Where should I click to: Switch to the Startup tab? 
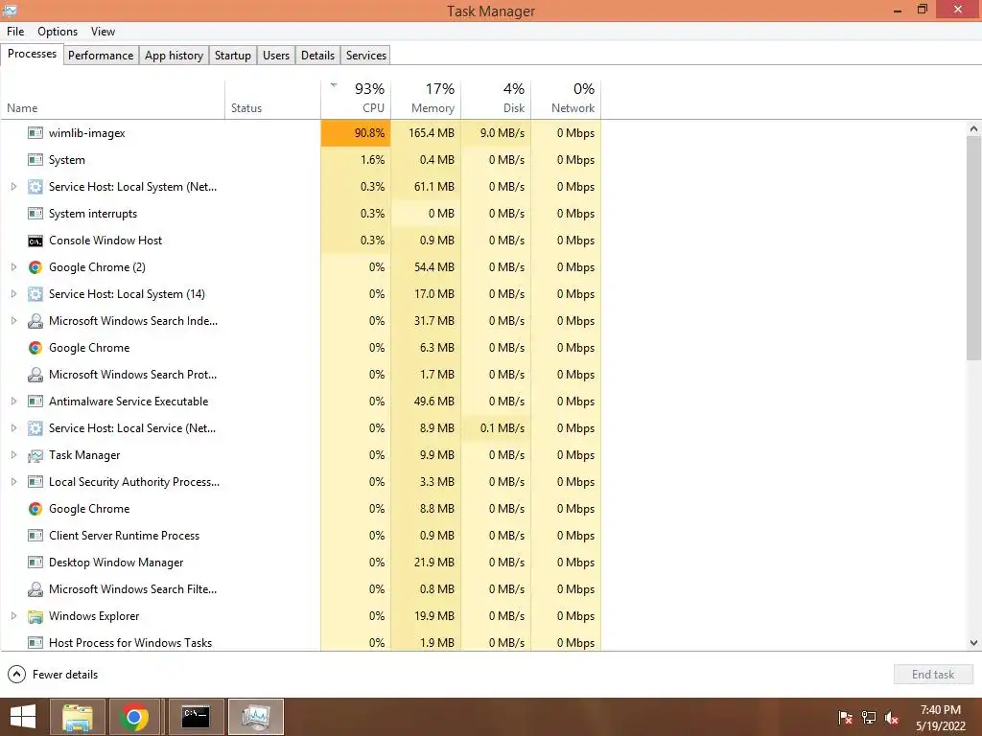[233, 55]
